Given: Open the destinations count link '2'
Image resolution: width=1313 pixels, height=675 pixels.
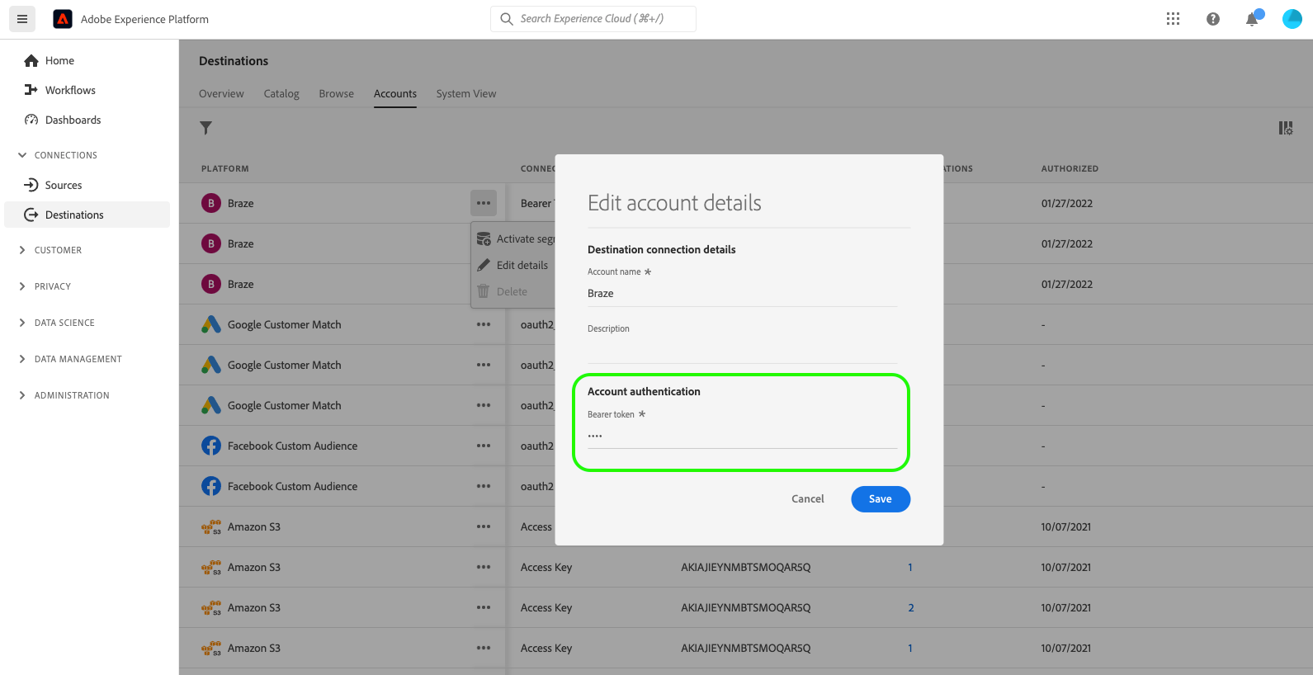Looking at the screenshot, I should (911, 607).
